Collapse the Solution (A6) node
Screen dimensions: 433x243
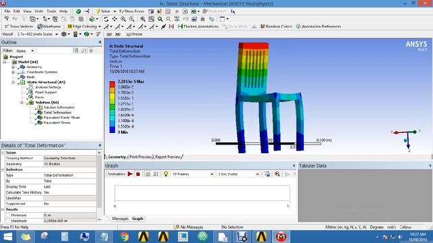pyautogui.click(x=22, y=103)
